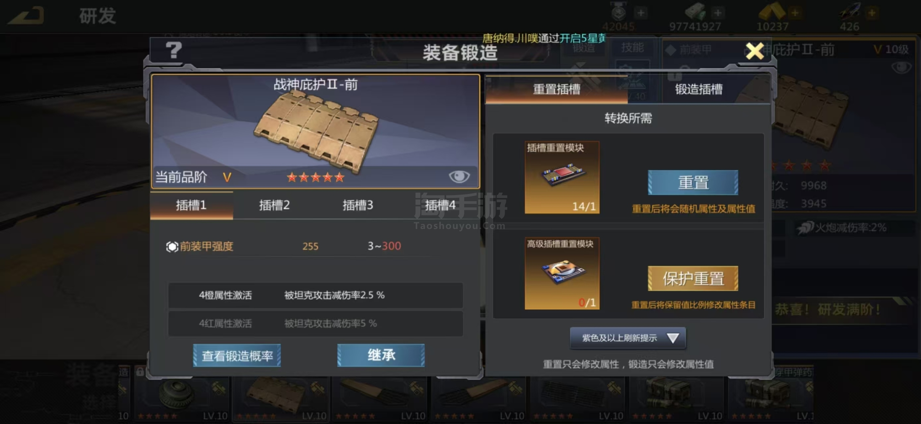921x424 pixels.
Task: Add gold bars via plus icon
Action: 795,13
